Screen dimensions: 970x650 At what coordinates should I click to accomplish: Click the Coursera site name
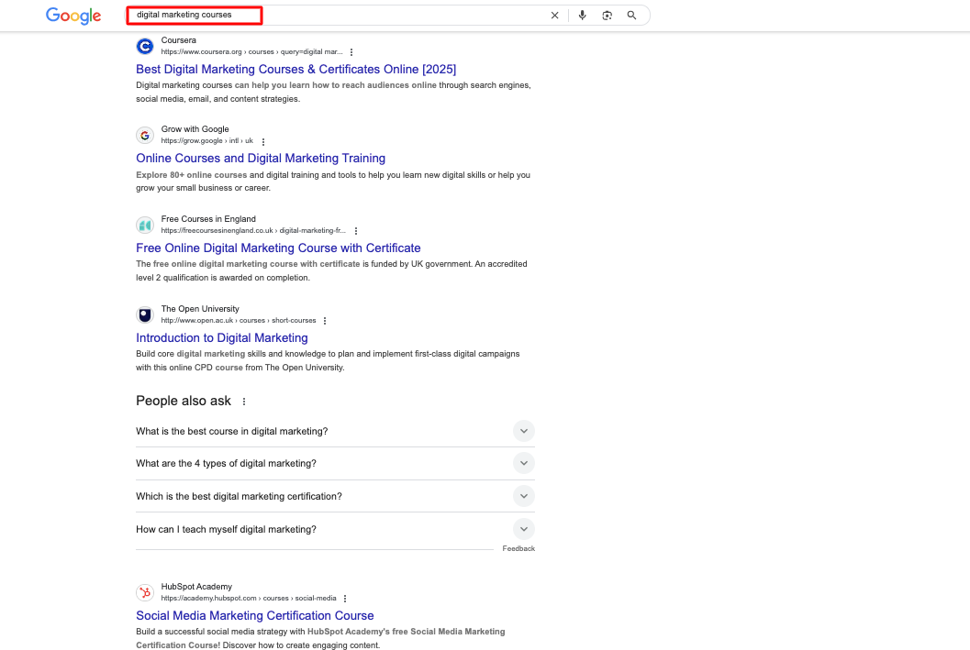178,40
